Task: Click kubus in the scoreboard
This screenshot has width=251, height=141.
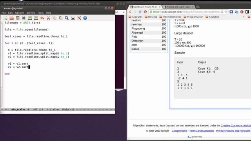Action: (135, 49)
